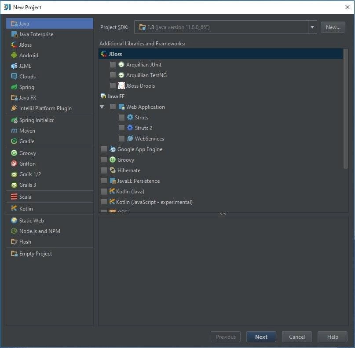Viewport: 355px width, 348px height.
Task: Select the Static Web globe icon
Action: [14, 221]
